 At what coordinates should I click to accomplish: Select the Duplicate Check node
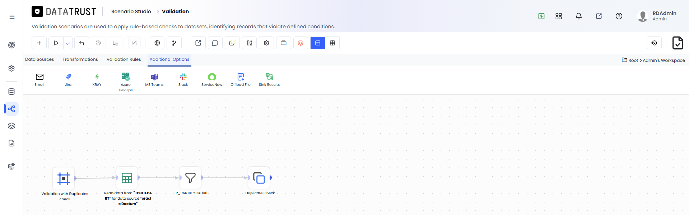pyautogui.click(x=259, y=178)
